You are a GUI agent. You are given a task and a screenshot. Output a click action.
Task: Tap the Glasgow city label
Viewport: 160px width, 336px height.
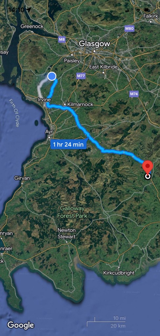(x=94, y=44)
